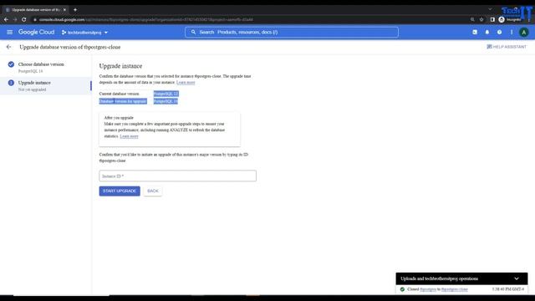Open the first instance link in Cloned operation

(x=428, y=289)
